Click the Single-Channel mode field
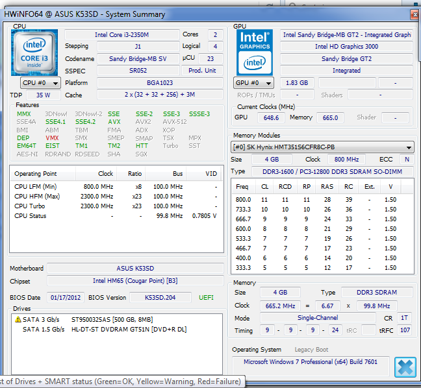Image resolution: width=421 pixels, height=388 pixels. pos(318,318)
